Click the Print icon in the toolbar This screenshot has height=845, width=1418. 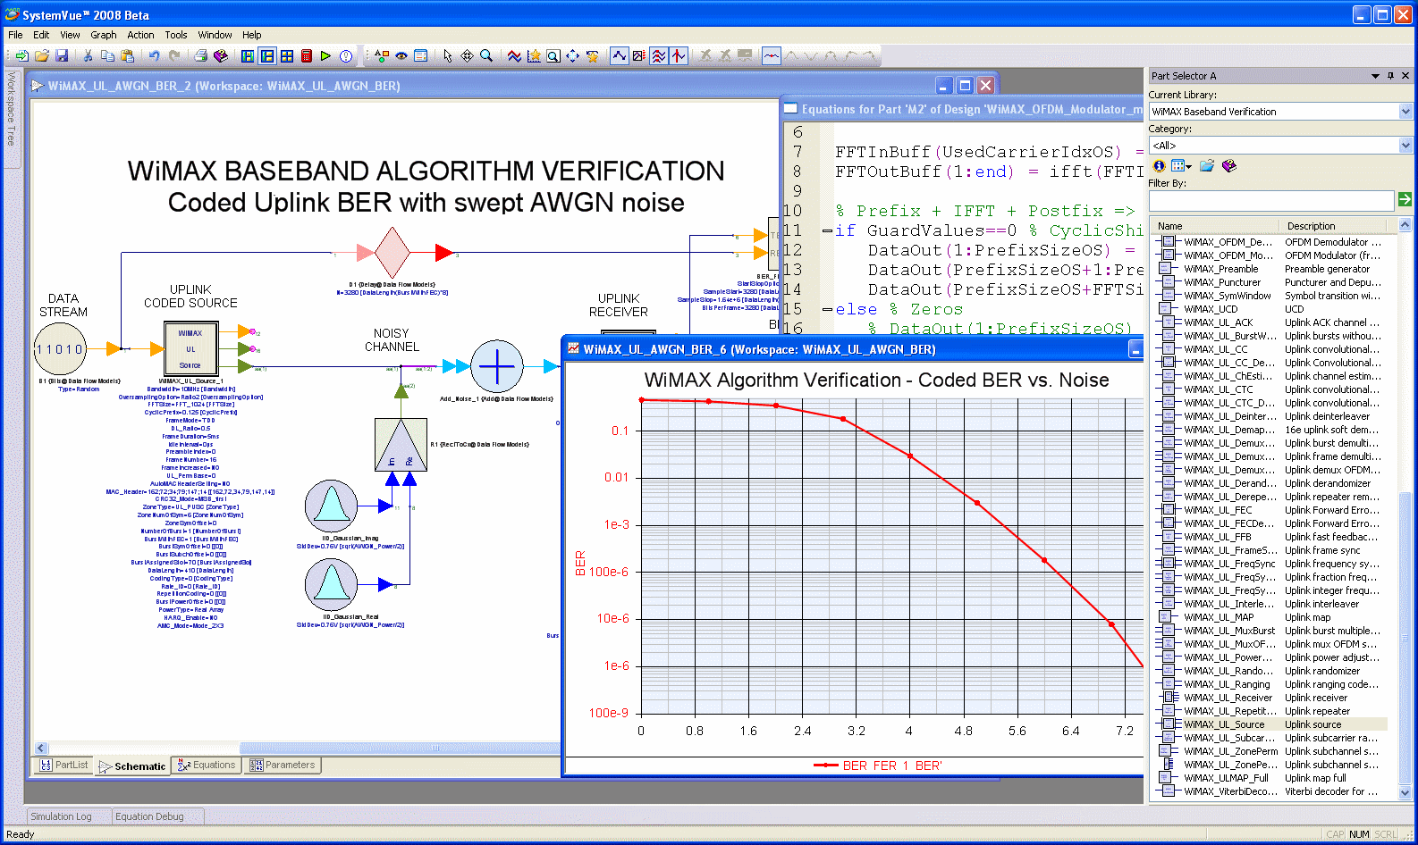[x=201, y=56]
